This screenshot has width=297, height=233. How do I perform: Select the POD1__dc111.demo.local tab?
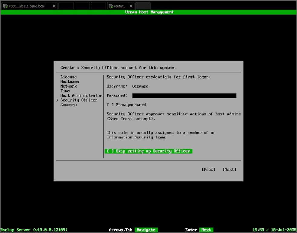click(27, 6)
